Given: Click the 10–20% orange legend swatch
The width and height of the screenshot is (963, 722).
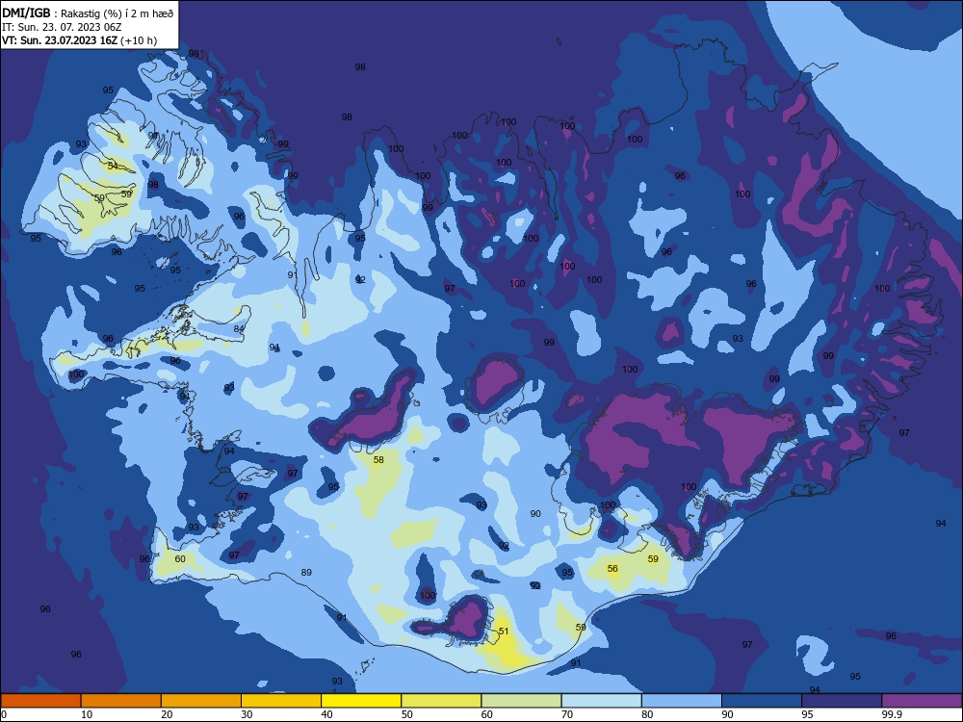Looking at the screenshot, I should 121,701.
